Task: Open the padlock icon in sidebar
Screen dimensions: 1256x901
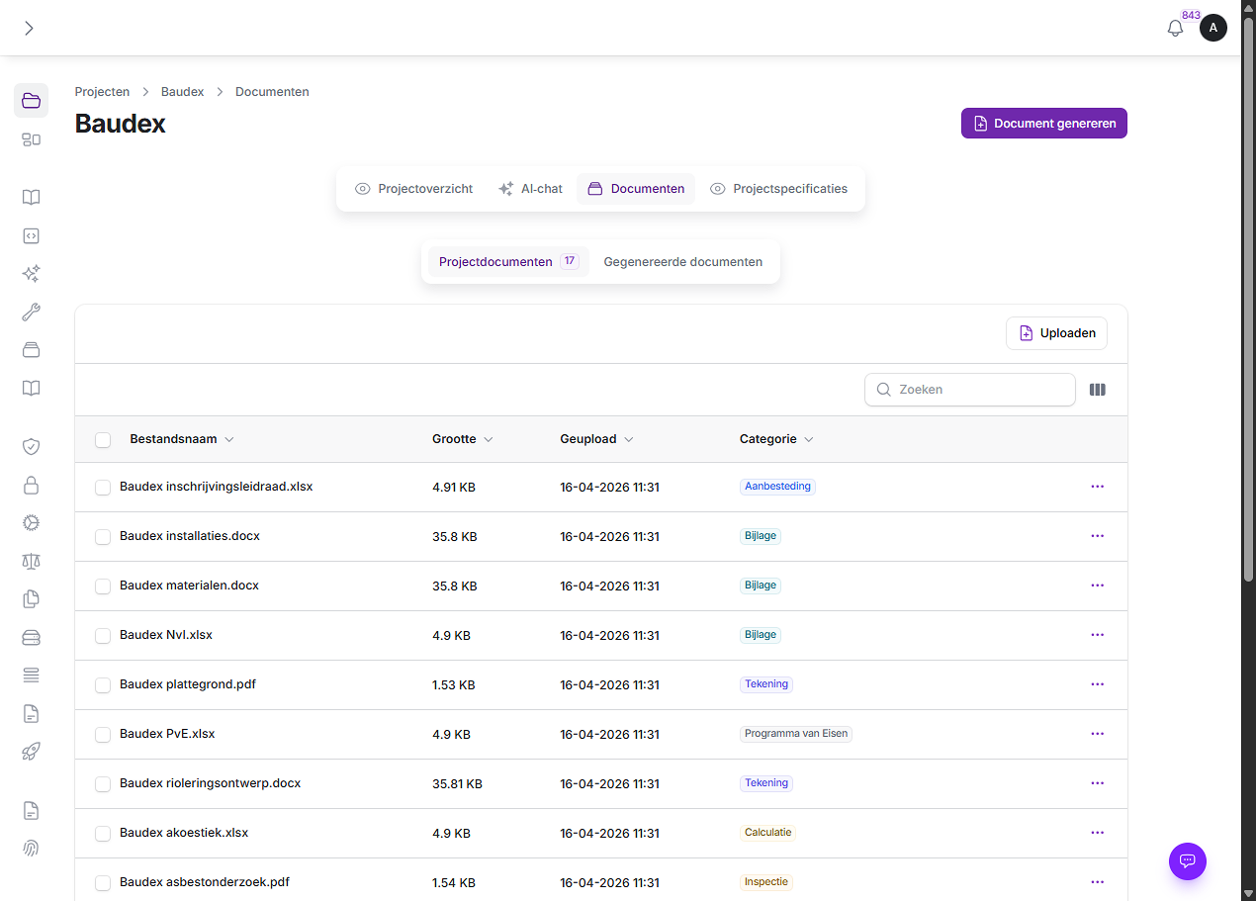Action: point(31,485)
